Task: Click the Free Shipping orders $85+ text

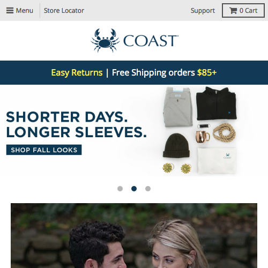Action: (x=165, y=72)
